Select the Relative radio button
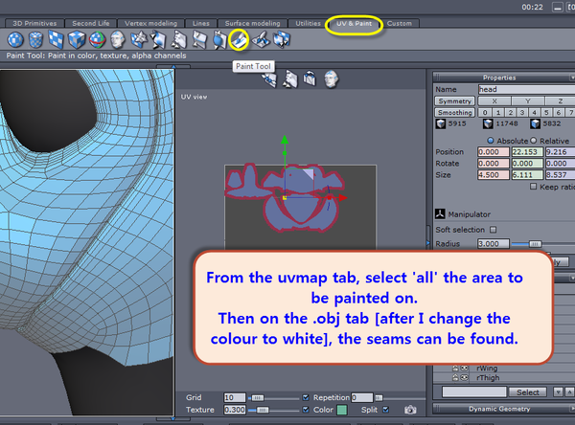This screenshot has height=425, width=575. (x=534, y=141)
